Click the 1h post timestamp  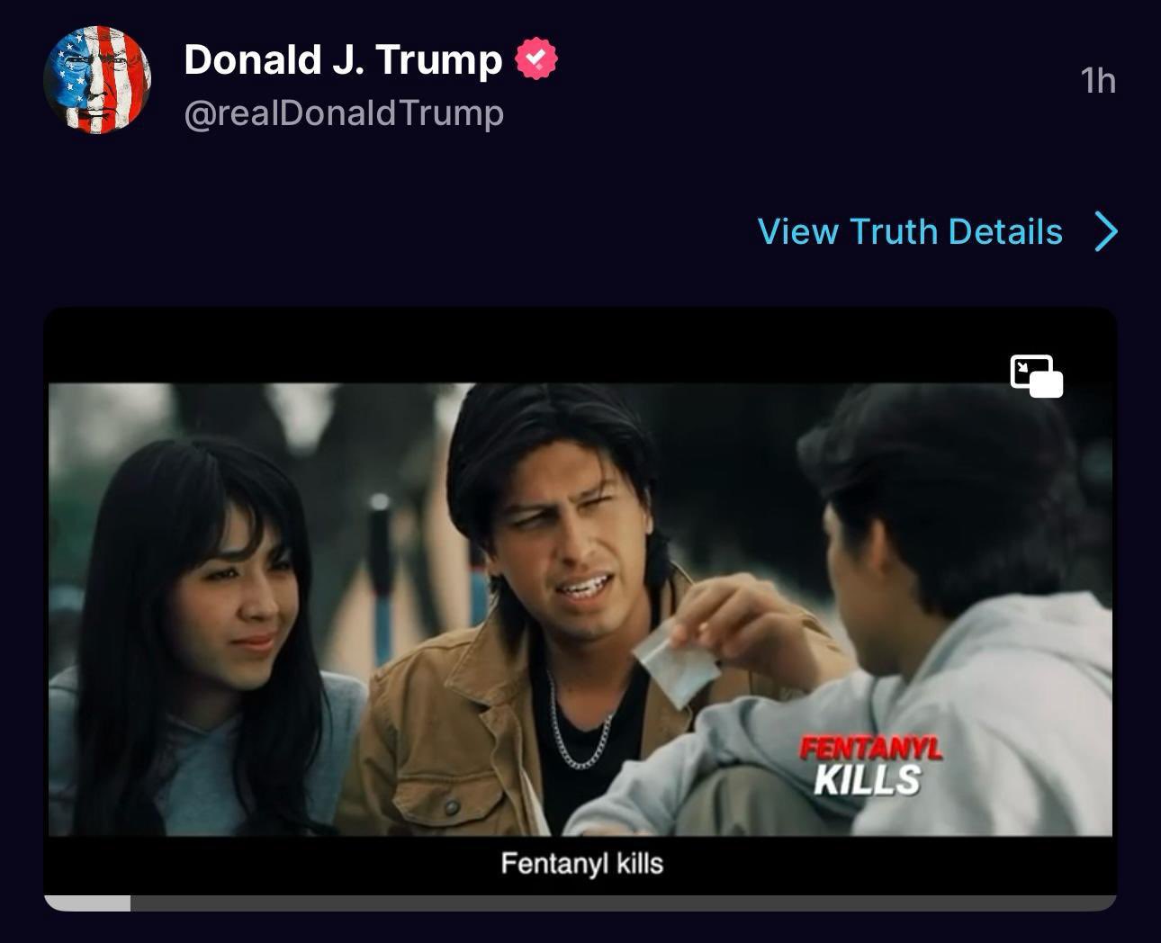pyautogui.click(x=1098, y=81)
